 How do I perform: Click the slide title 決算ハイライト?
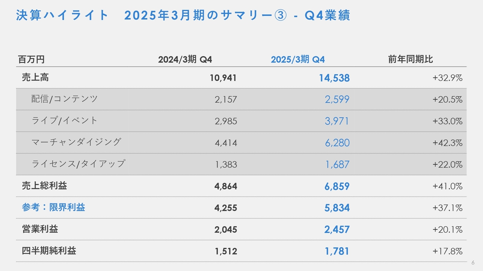coord(62,15)
